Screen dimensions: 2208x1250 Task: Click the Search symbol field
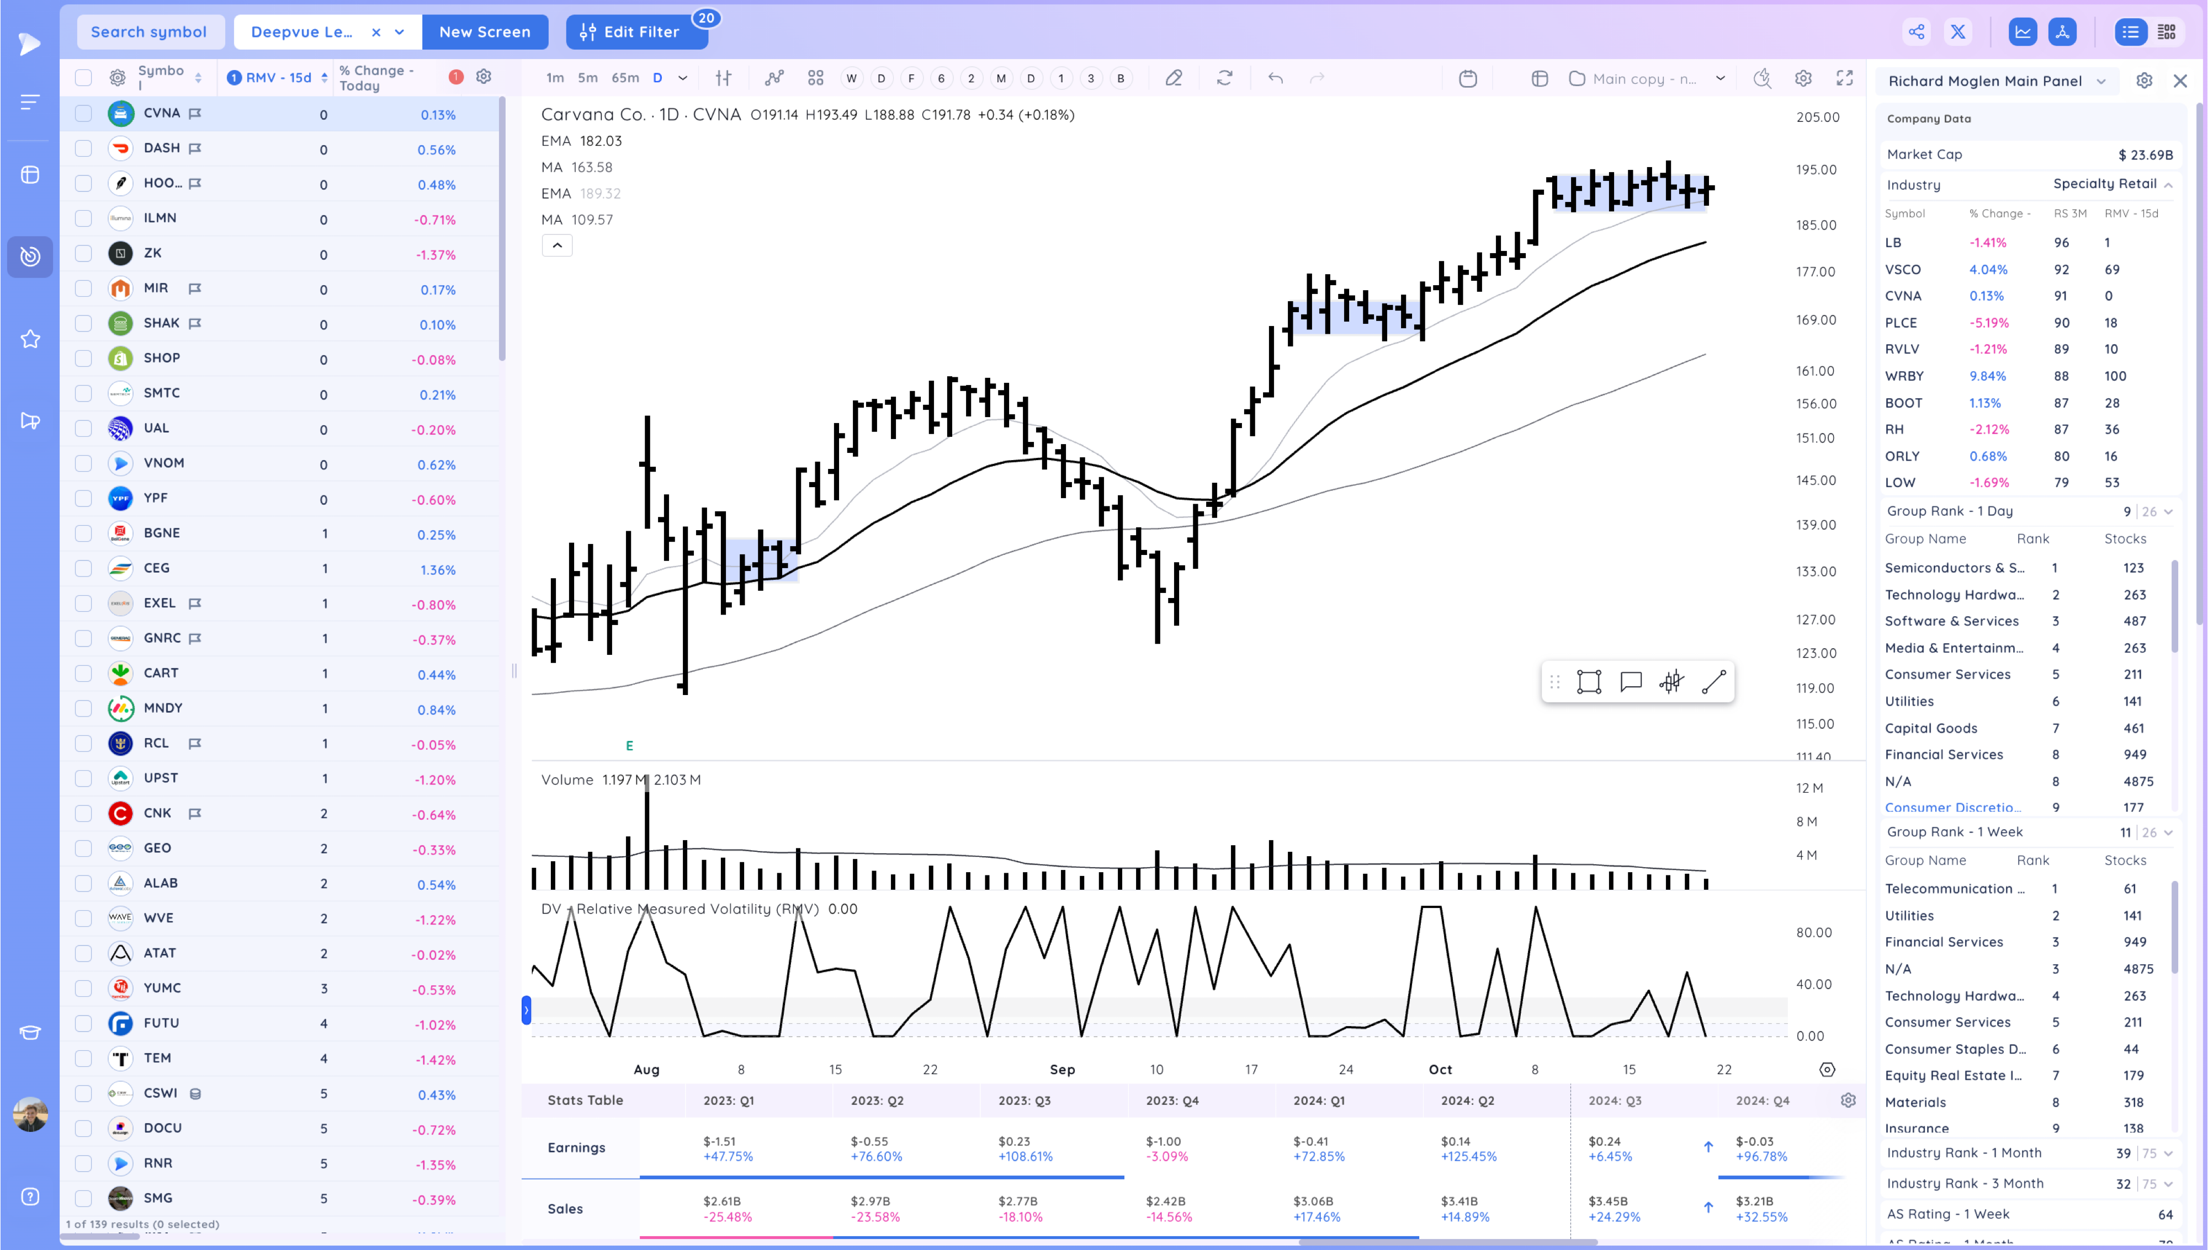(x=148, y=32)
